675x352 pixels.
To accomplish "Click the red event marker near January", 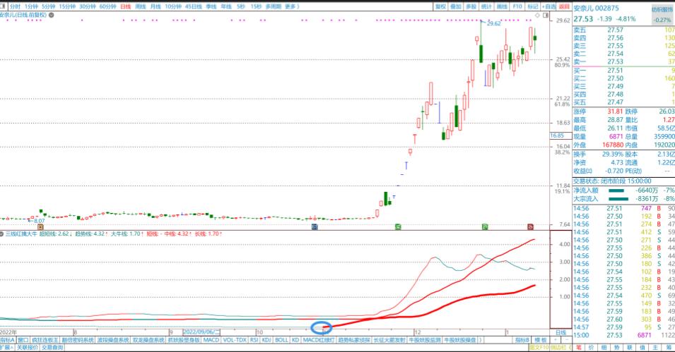I will click(x=531, y=226).
